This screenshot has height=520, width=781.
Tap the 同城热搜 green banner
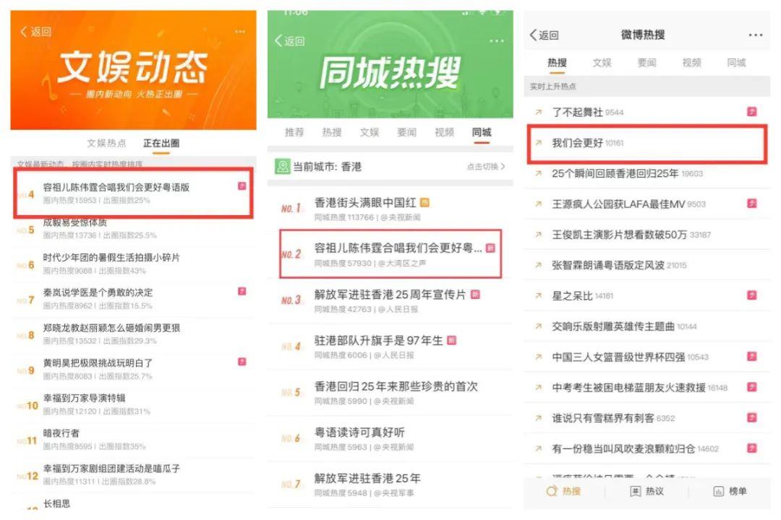coord(390,72)
